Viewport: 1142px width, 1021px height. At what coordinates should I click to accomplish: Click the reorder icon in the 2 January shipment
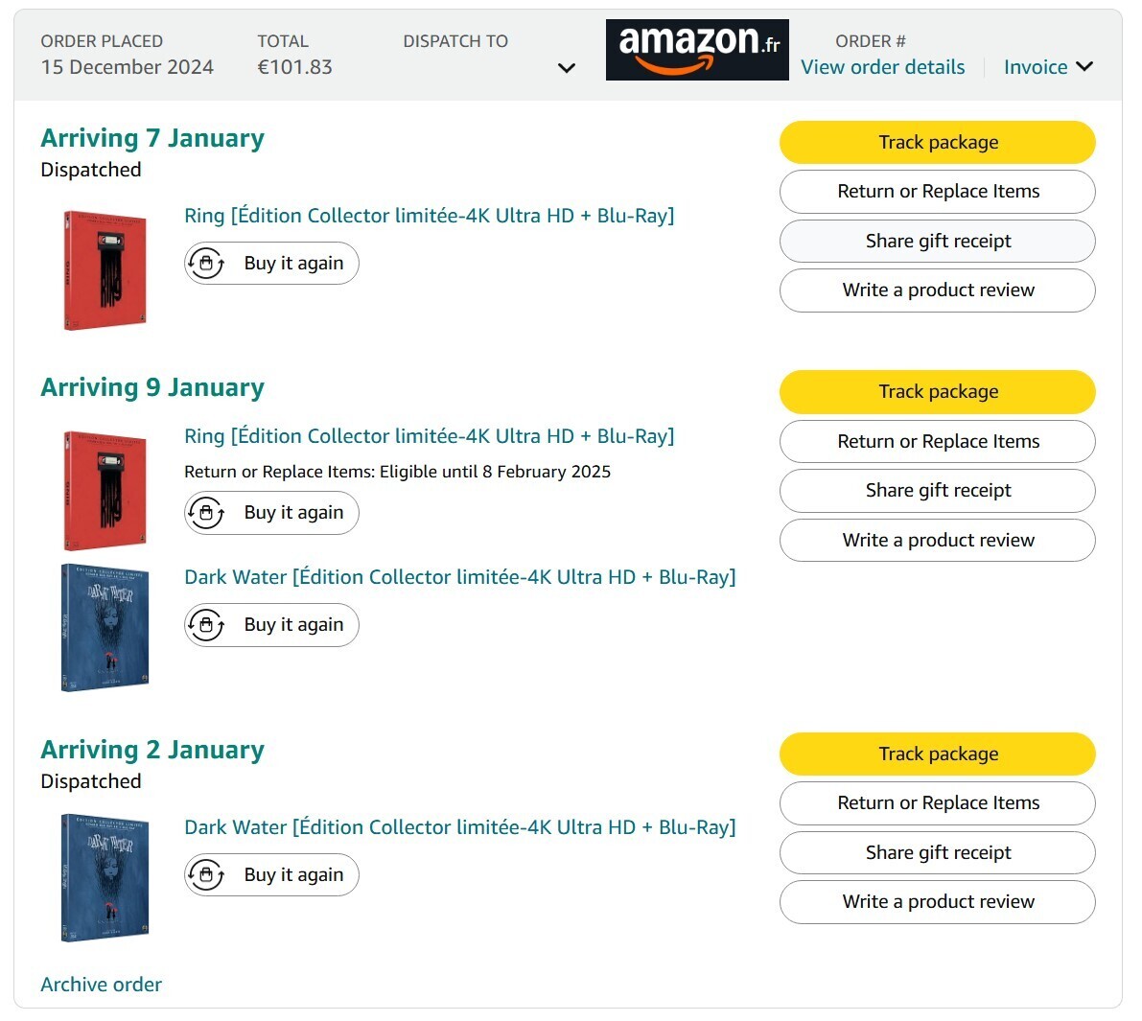207,874
